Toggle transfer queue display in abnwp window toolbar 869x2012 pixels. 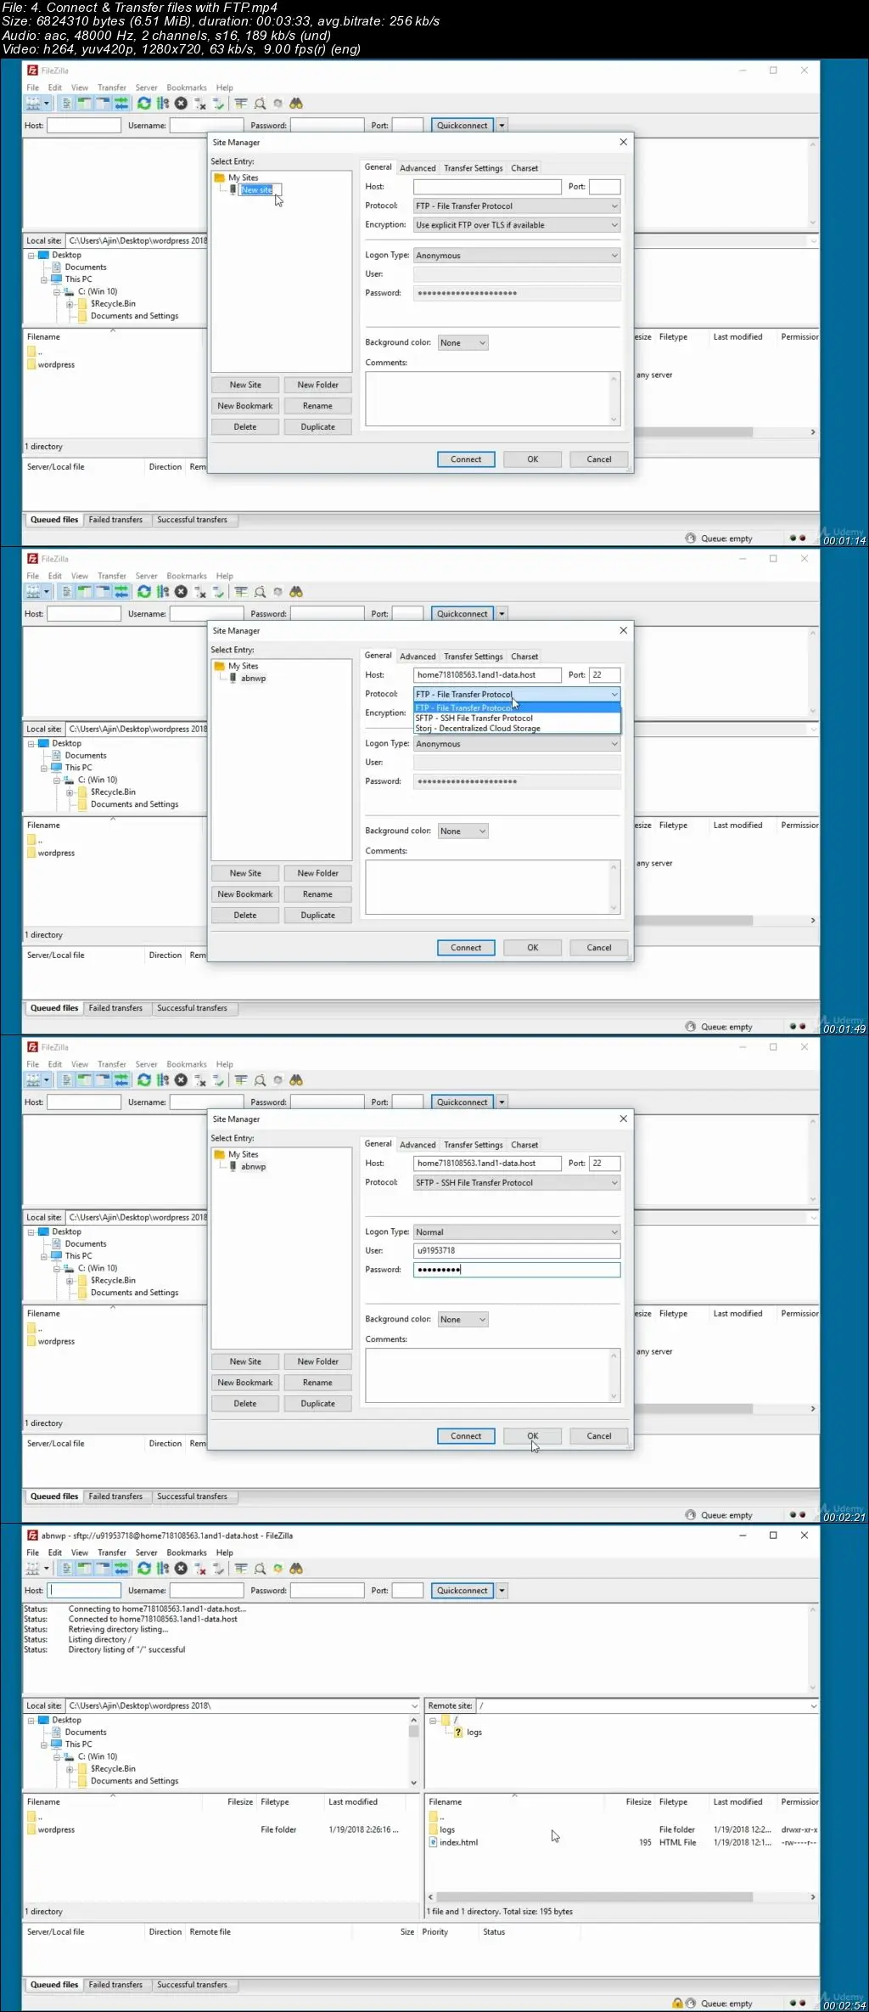click(x=121, y=1568)
